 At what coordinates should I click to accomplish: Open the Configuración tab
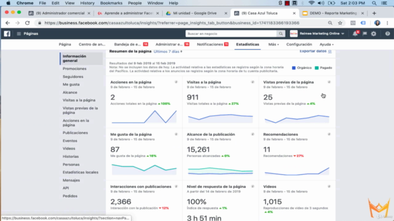[299, 44]
